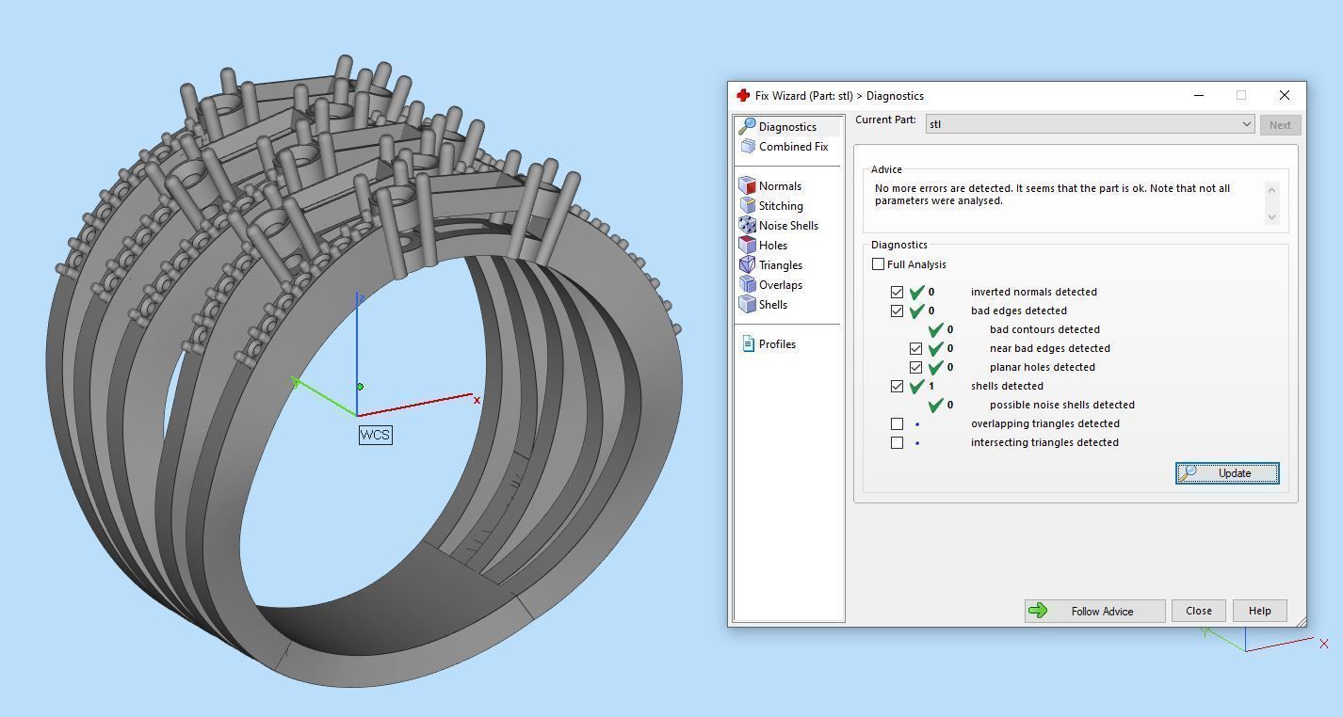Click the green check beside bad edges detected
Screen dimensions: 1343x717
pyautogui.click(x=916, y=311)
